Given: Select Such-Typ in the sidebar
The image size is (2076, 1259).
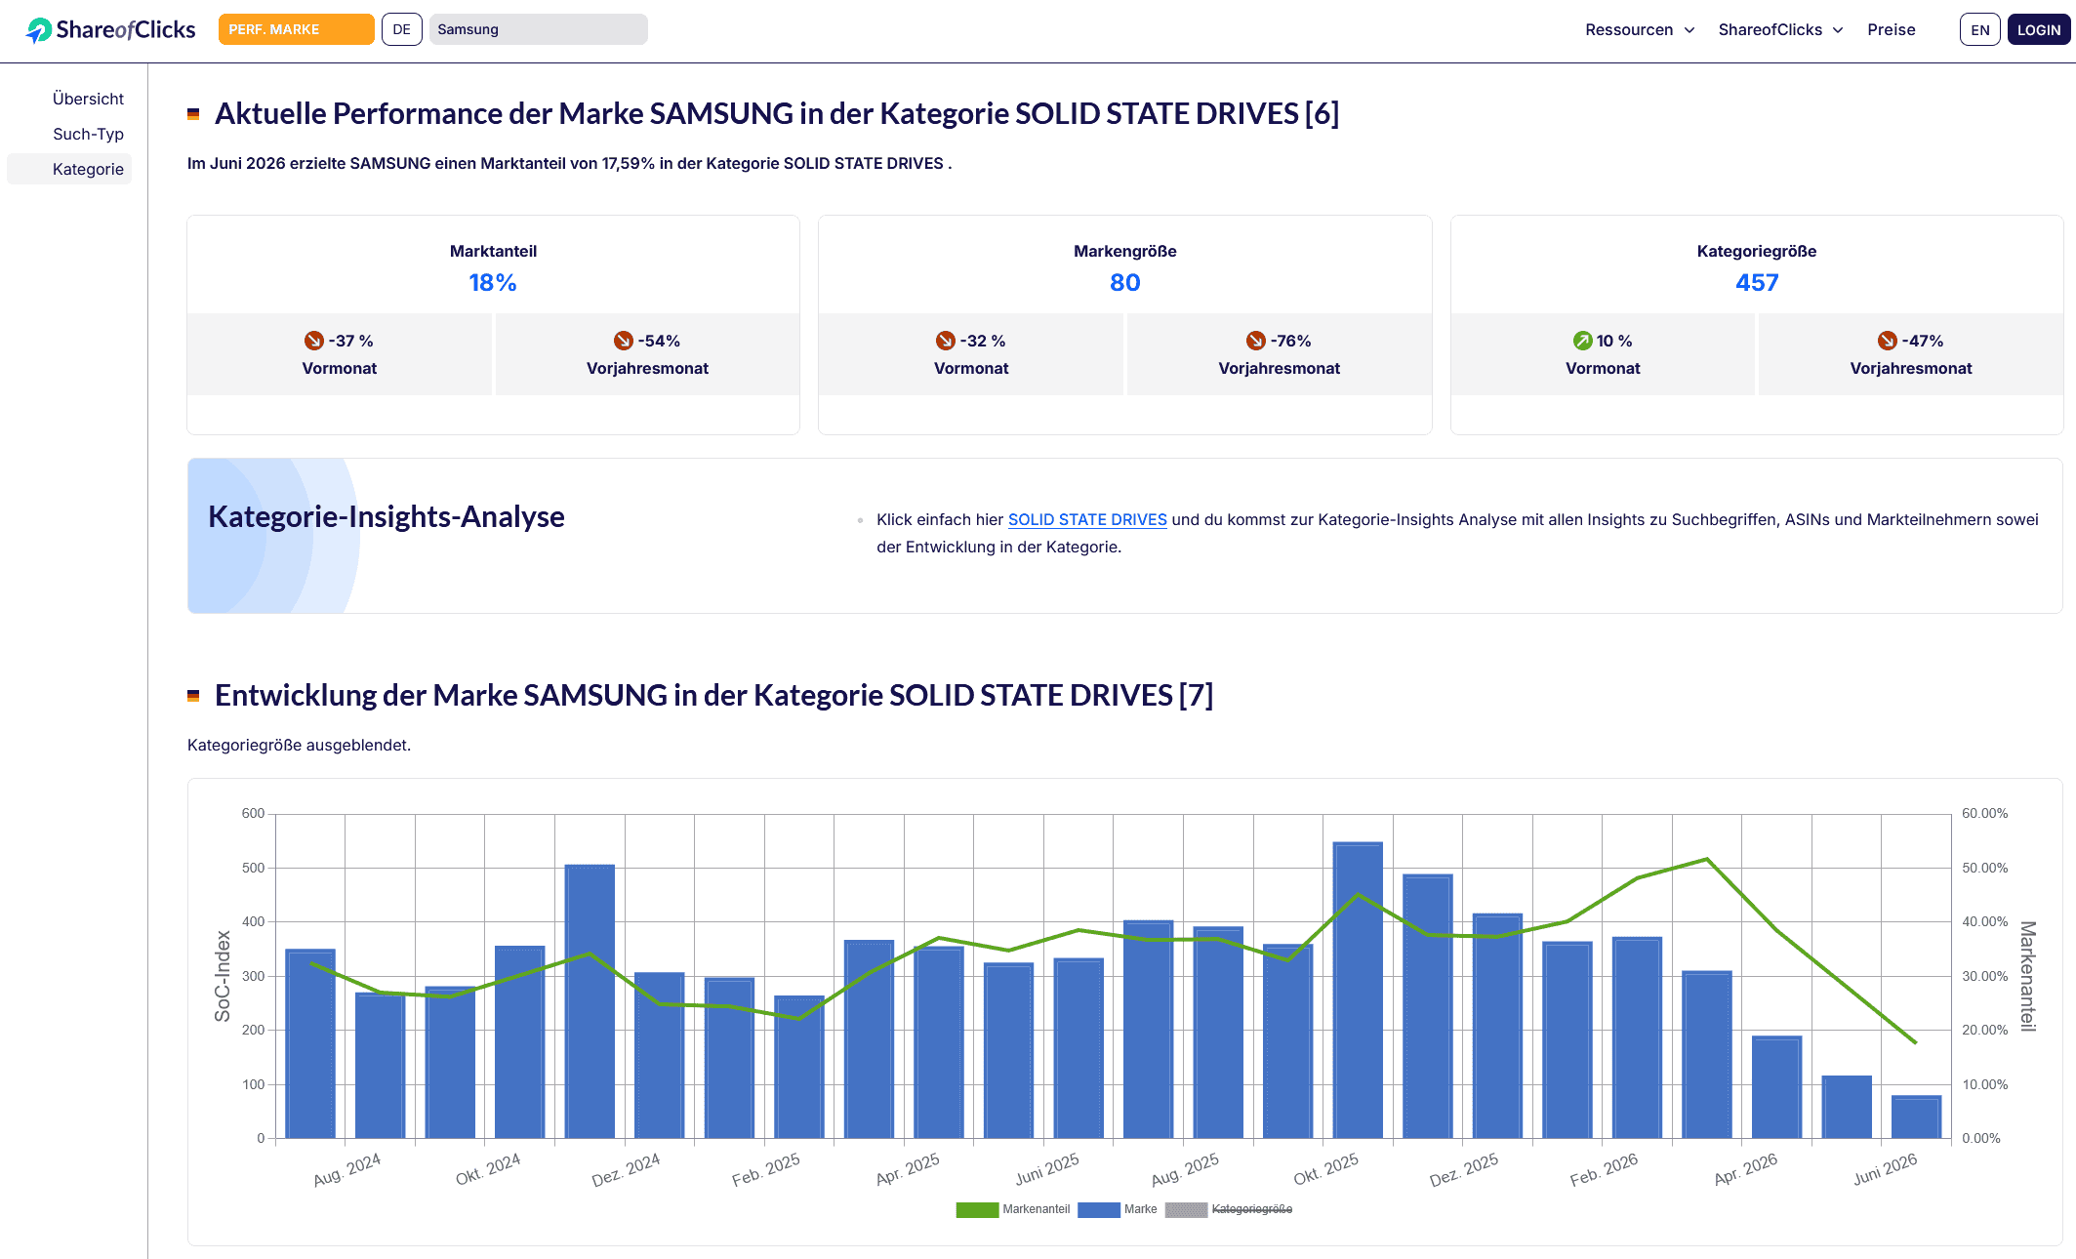Looking at the screenshot, I should click(x=88, y=134).
